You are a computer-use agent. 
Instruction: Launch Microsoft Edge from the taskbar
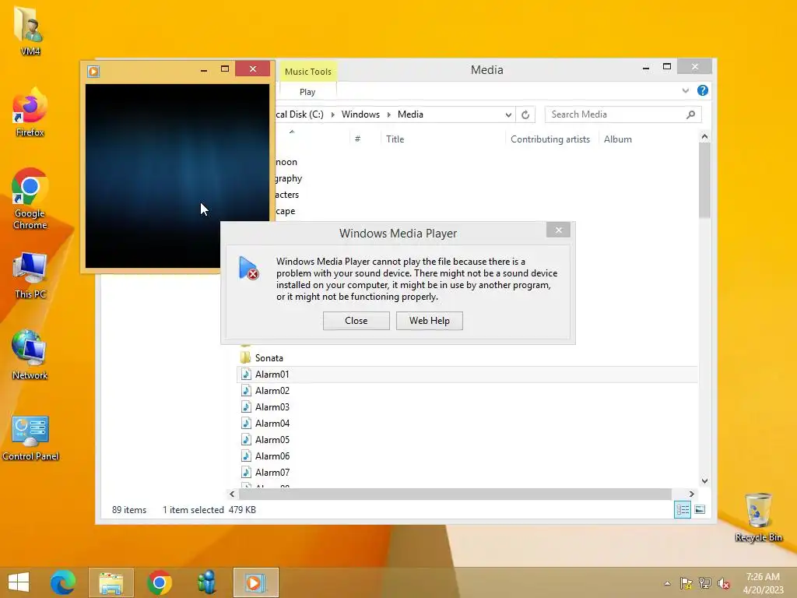(63, 582)
